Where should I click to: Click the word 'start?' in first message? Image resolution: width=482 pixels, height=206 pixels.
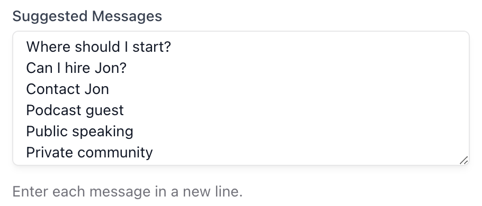151,47
